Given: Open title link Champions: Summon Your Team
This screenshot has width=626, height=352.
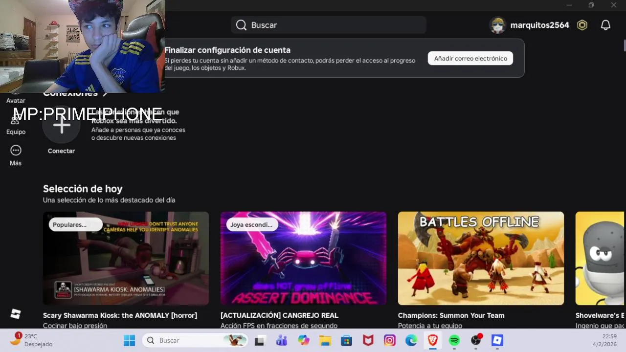Looking at the screenshot, I should pos(451,315).
